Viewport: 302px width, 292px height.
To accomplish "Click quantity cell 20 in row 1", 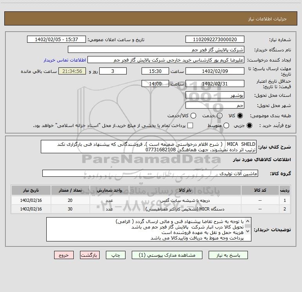I will coord(70,200).
